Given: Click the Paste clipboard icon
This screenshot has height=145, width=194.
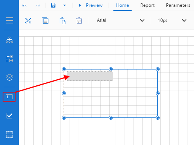Looking at the screenshot, I should coord(63,20).
